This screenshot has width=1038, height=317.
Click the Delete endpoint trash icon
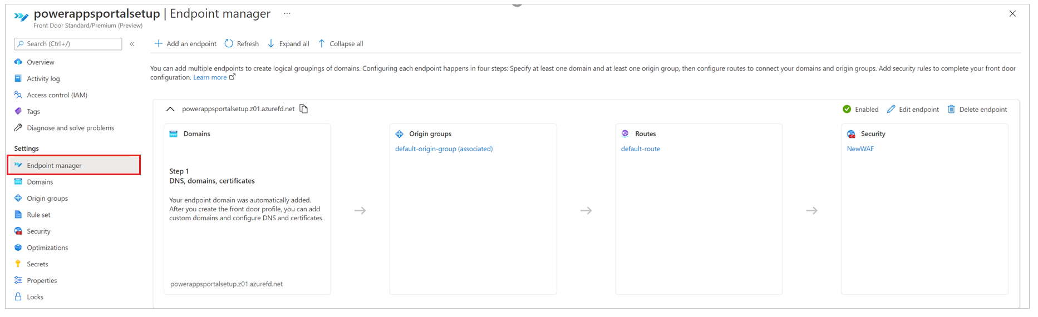[951, 109]
